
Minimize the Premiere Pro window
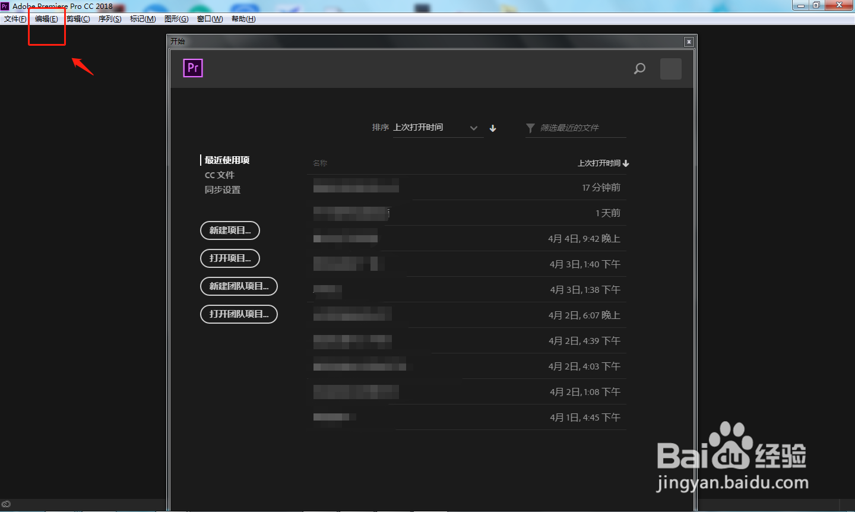tap(800, 5)
